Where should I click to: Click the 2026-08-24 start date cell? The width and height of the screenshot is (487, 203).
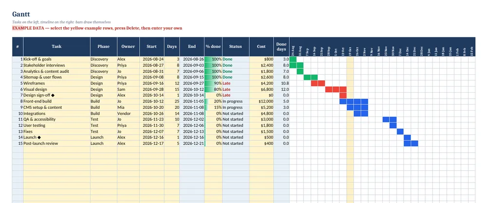click(151, 59)
